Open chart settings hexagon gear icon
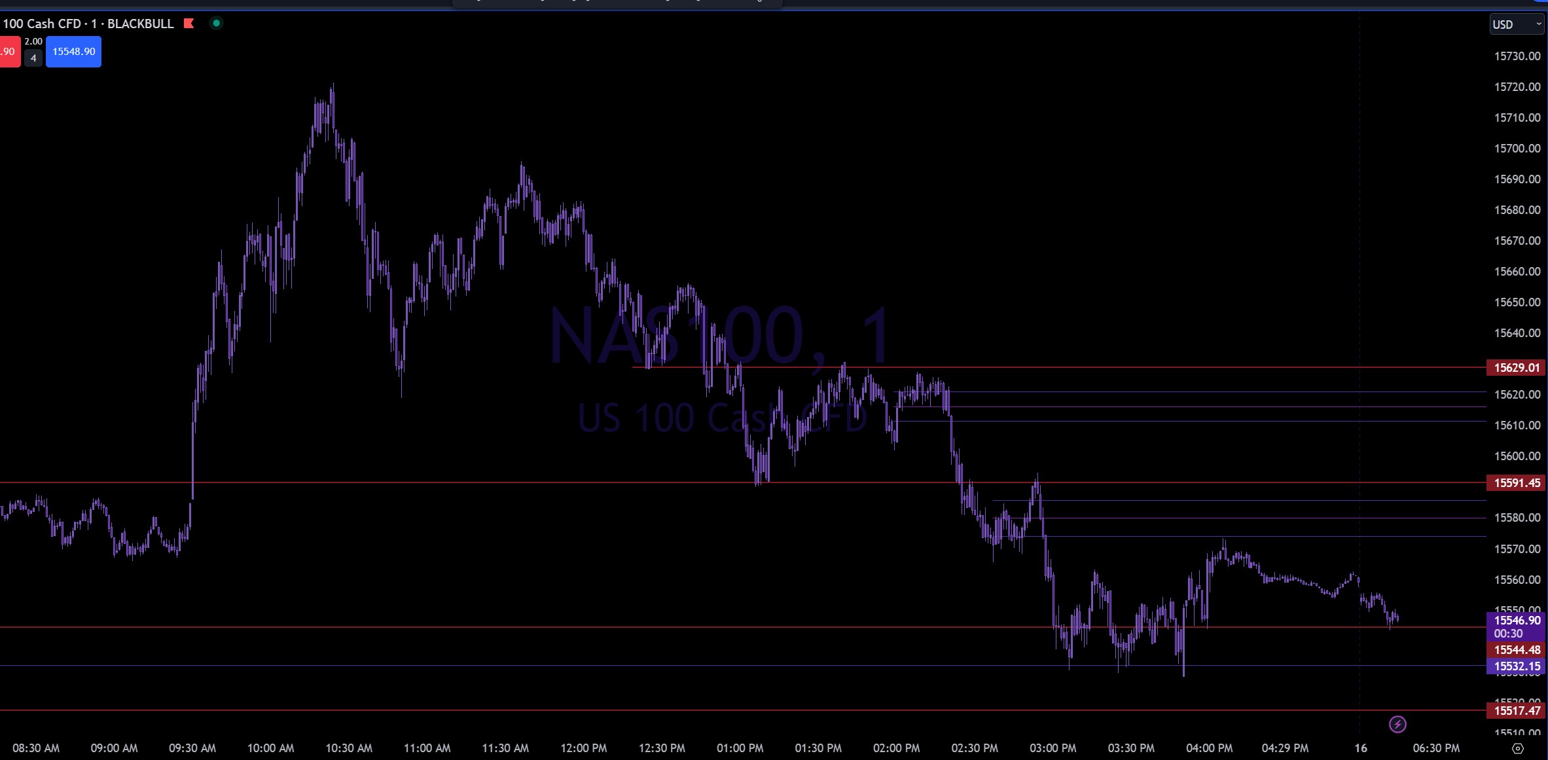 click(1517, 748)
